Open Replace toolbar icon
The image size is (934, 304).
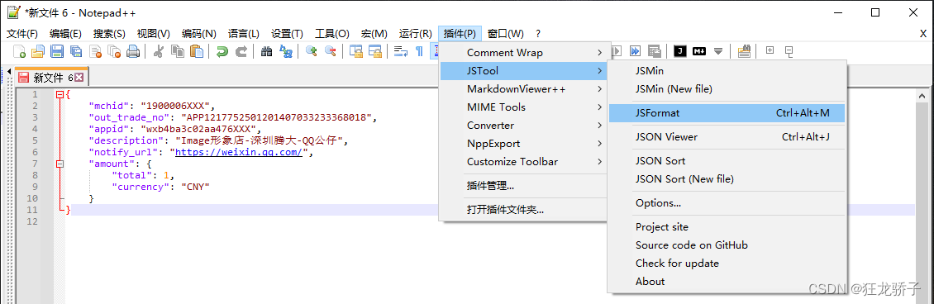(x=286, y=52)
